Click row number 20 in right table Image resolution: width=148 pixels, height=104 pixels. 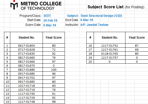90,62
